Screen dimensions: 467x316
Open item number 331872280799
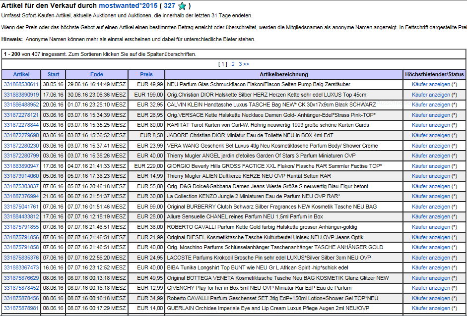21,156
